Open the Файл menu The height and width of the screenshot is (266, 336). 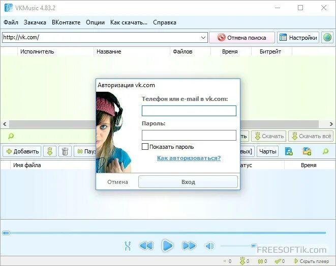11,22
